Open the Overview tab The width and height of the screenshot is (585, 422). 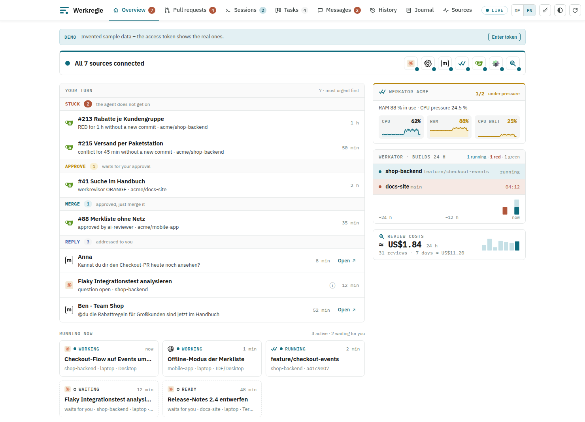pos(134,10)
